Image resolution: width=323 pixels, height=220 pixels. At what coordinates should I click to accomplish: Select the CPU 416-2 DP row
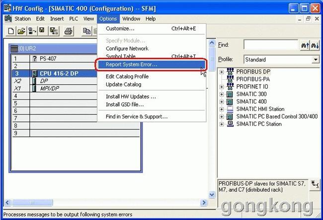pyautogui.click(x=55, y=73)
